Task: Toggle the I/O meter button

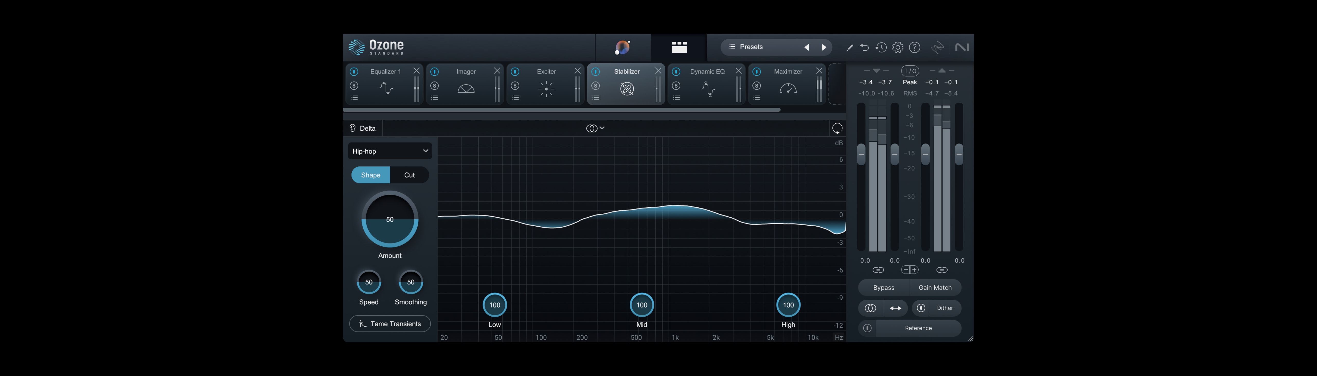Action: point(910,71)
